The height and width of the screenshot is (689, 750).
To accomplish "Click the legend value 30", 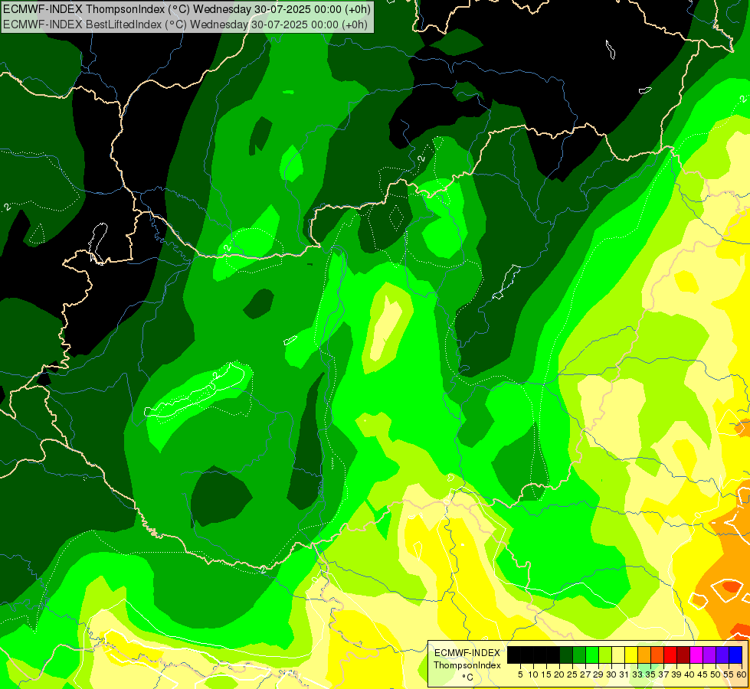I will pyautogui.click(x=611, y=674).
